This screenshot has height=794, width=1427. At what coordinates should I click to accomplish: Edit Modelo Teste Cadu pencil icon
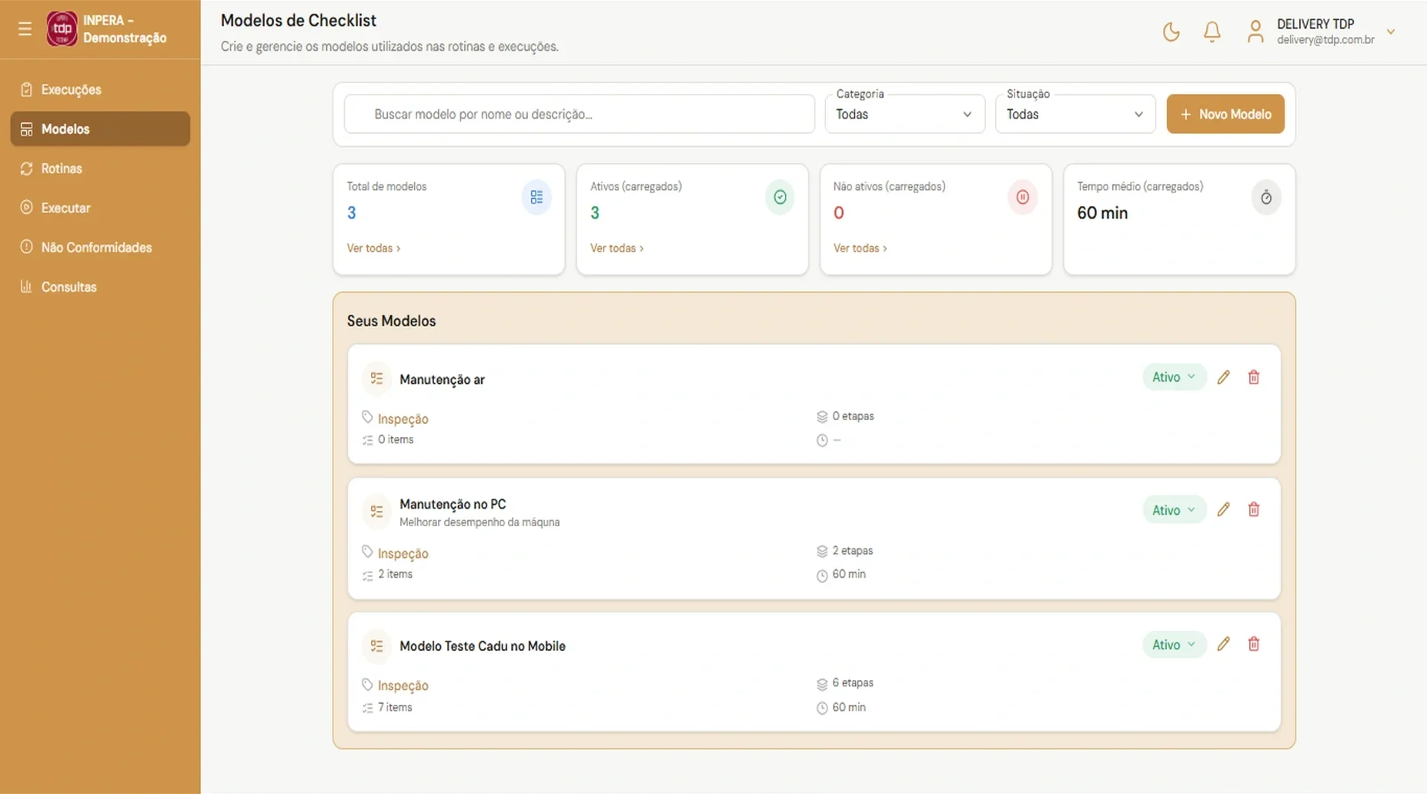tap(1223, 644)
